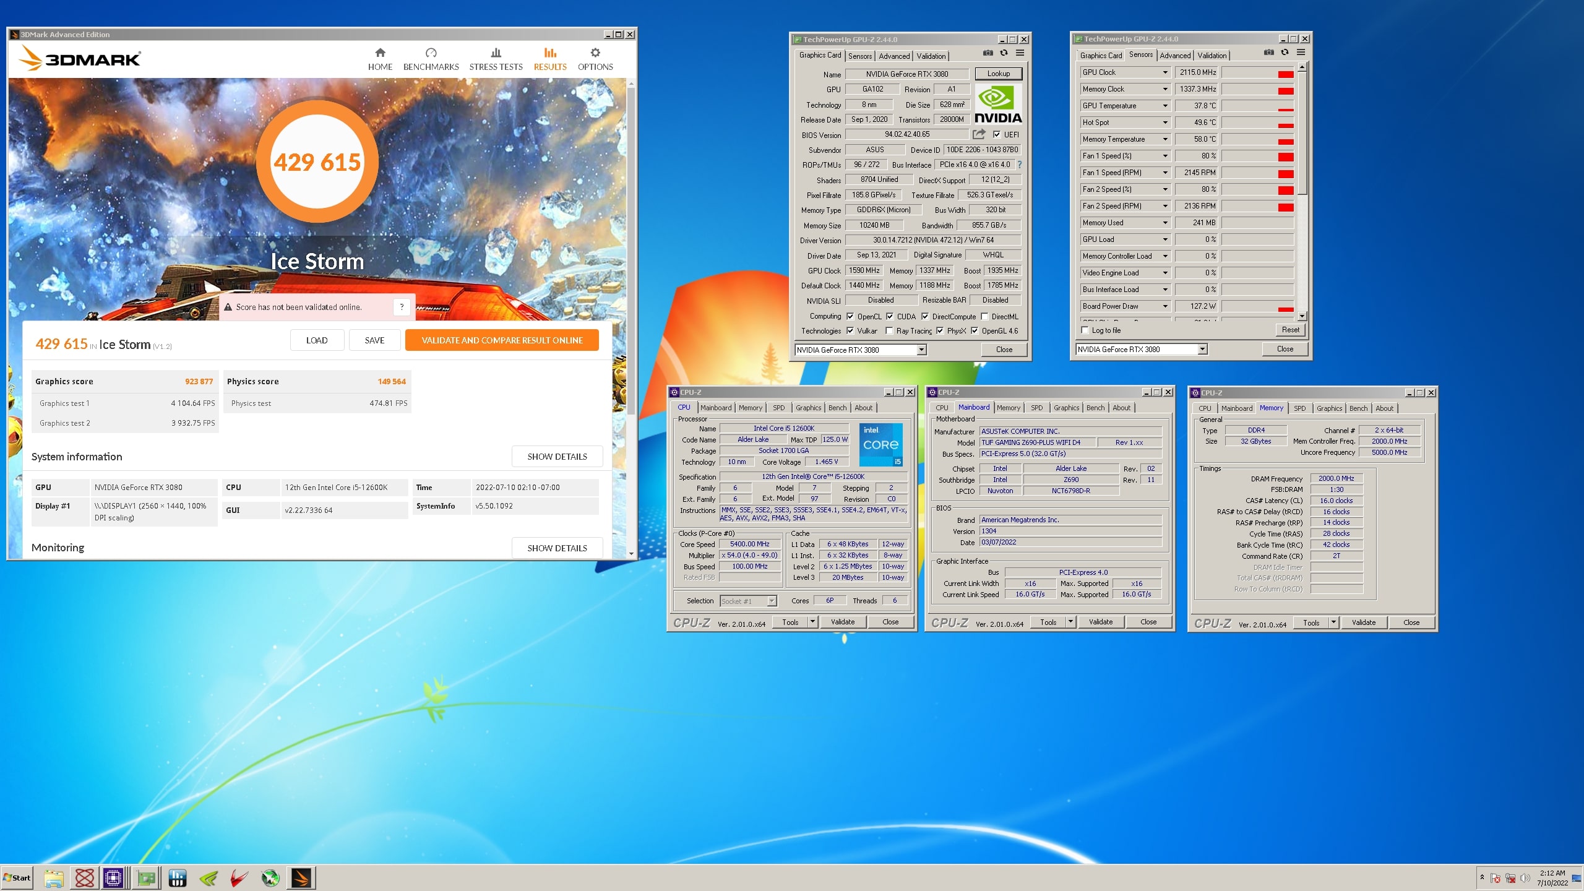Click refresh icon in GPU-Z Sensors window
This screenshot has height=891, width=1584.
point(1285,53)
